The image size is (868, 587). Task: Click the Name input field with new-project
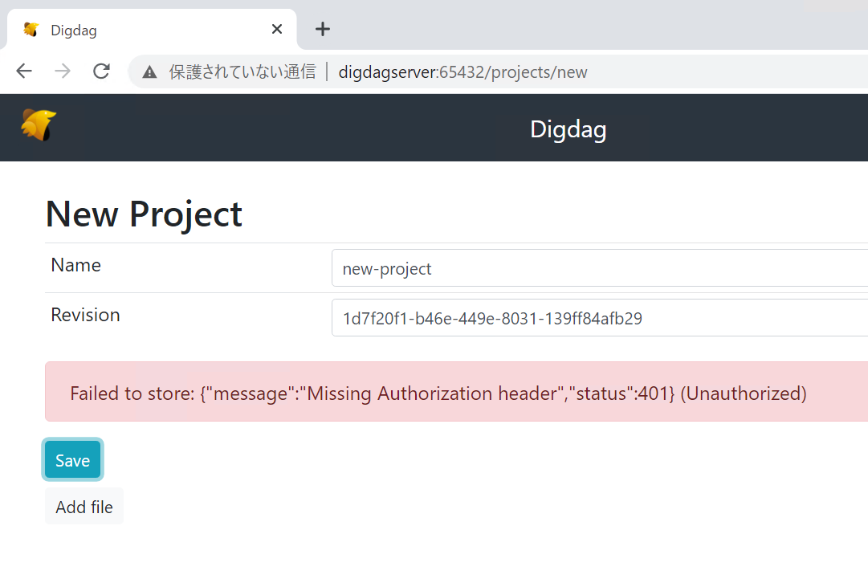click(x=600, y=268)
